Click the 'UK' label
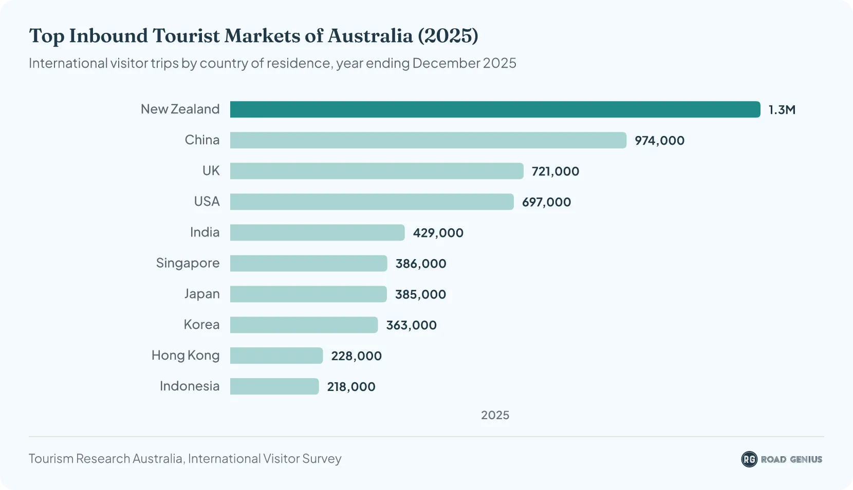The image size is (853, 490). 211,171
